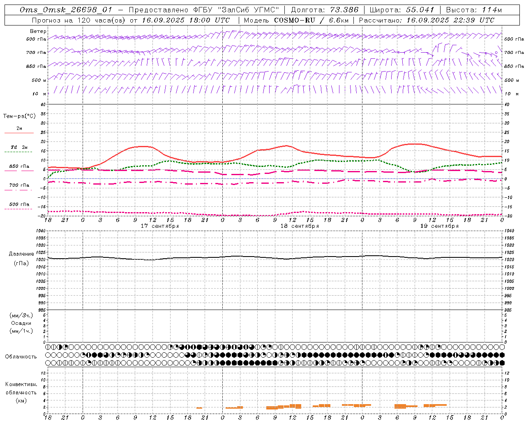This screenshot has width=526, height=421.
Task: Select the latitude value "Широта: 55.041"
Action: pos(402,10)
